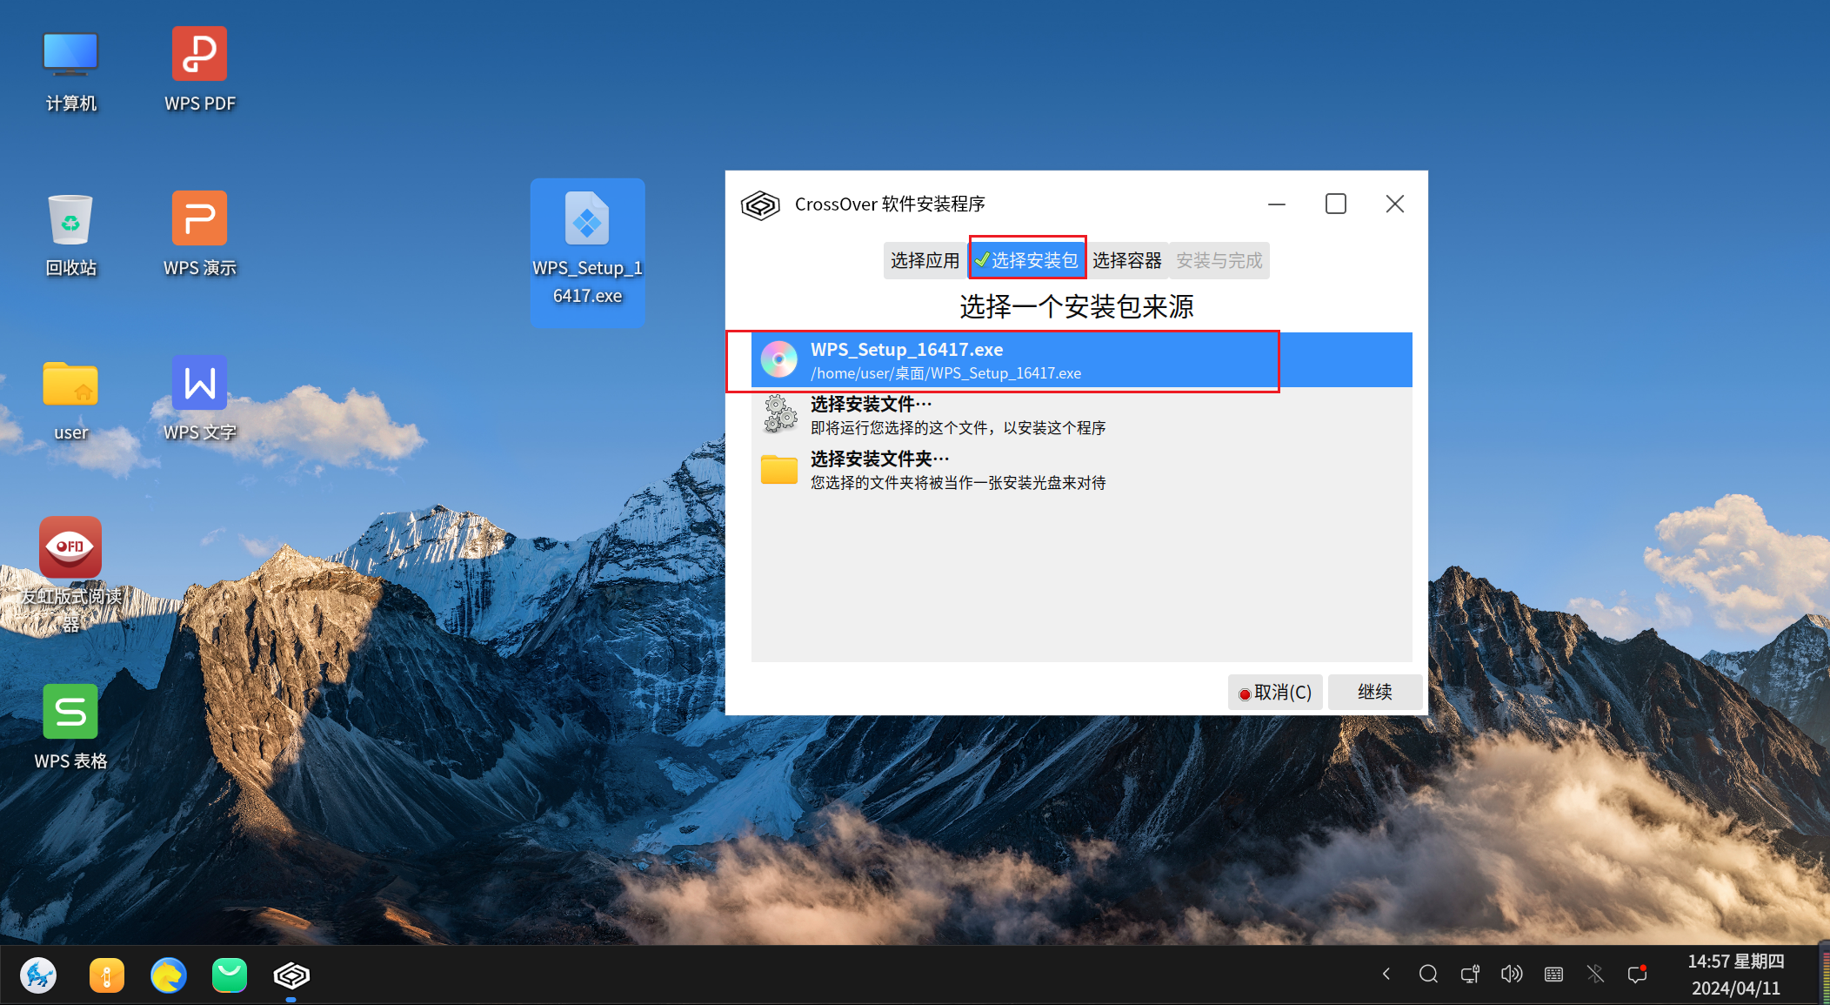Click the CrossOver icon in the taskbar
Screen dimensions: 1830x1005
click(x=291, y=975)
